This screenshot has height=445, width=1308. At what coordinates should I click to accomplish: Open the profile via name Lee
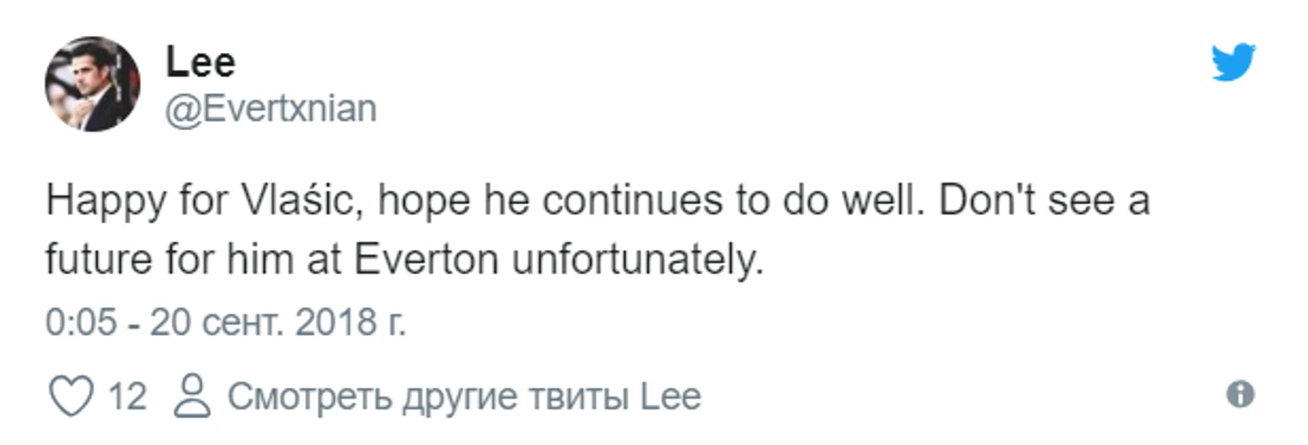201,62
